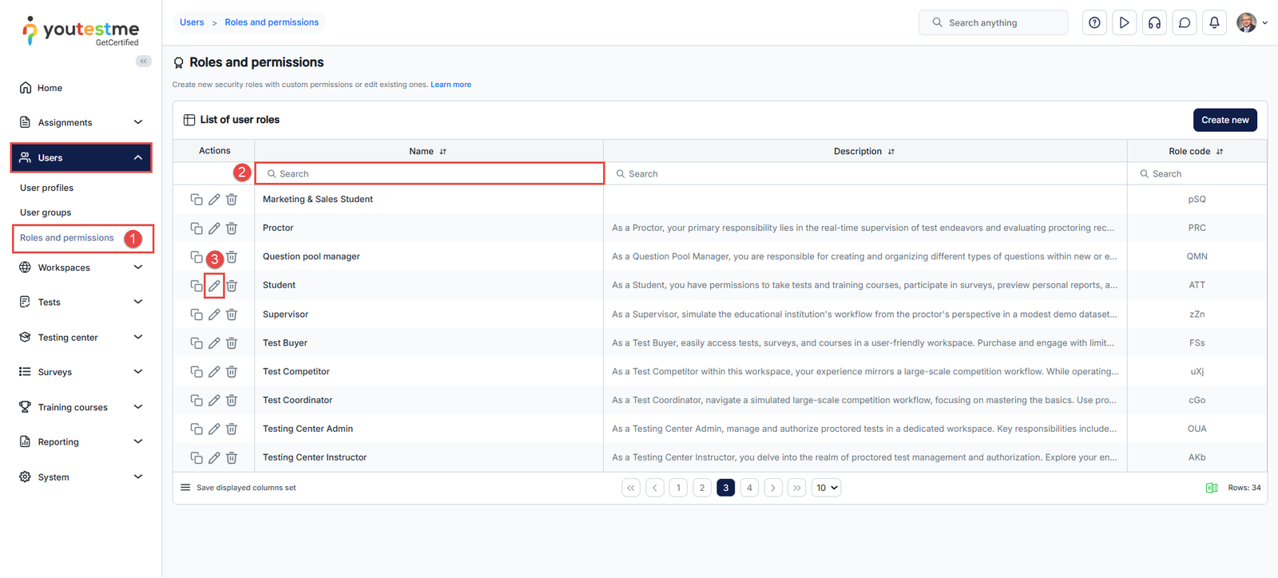Viewport: 1278px width, 578px height.
Task: Sort roles by Role code column
Action: point(1220,152)
